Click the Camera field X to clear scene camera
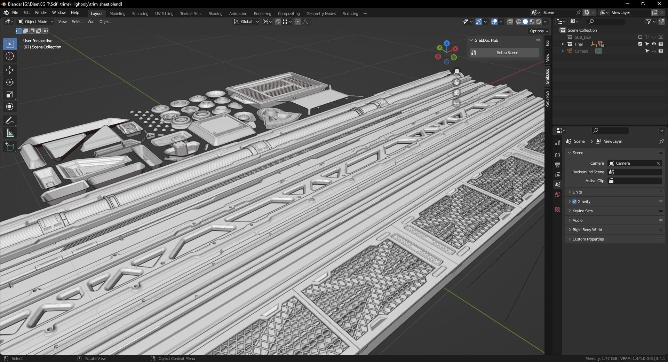Viewport: 668px width, 362px height. [x=658, y=163]
